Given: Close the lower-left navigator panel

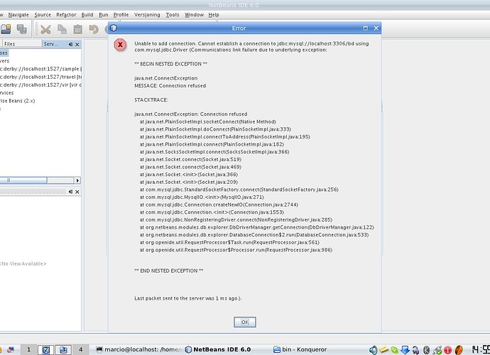Looking at the screenshot, I should click(77, 192).
